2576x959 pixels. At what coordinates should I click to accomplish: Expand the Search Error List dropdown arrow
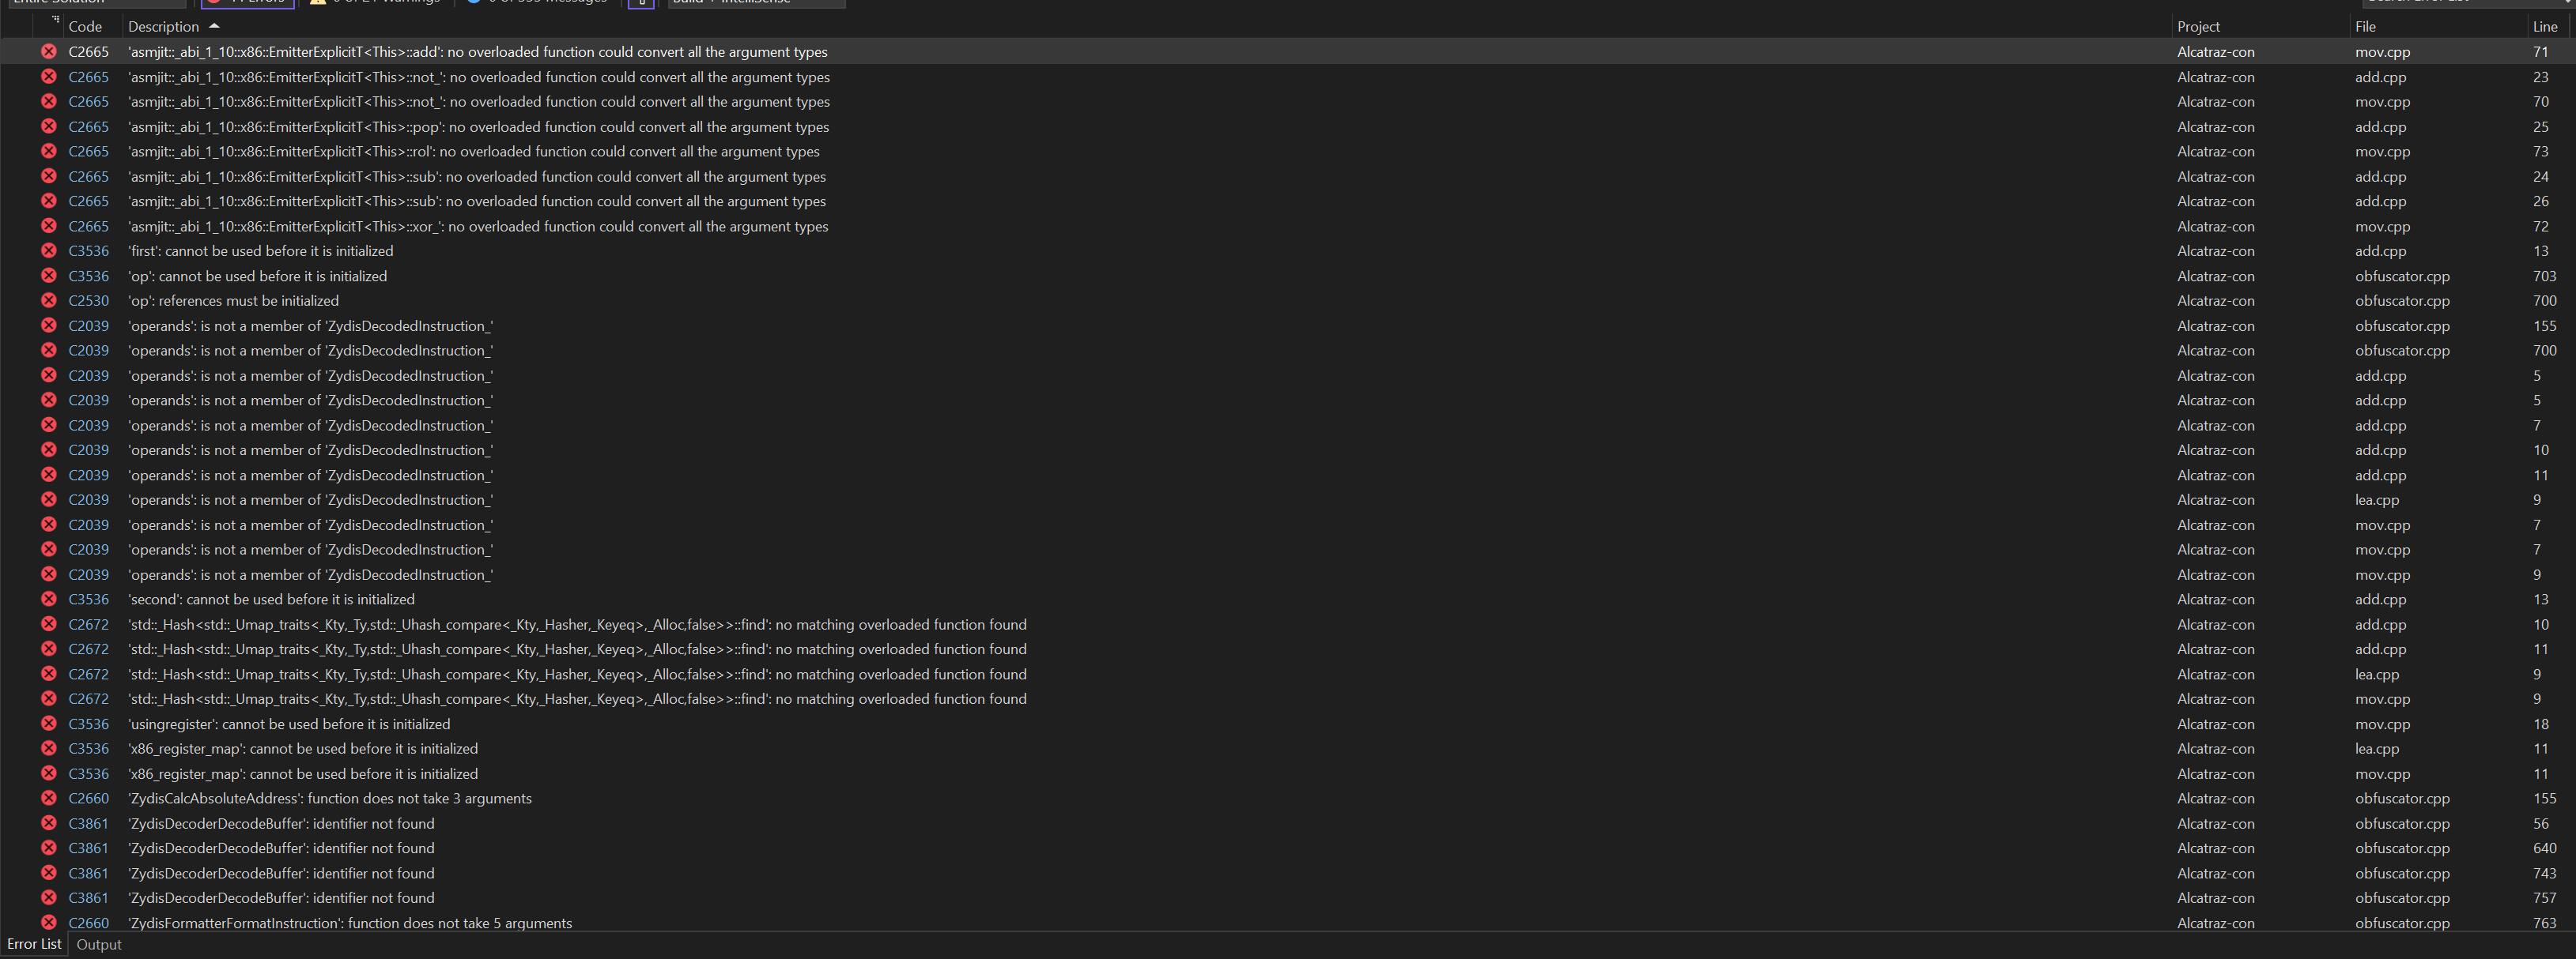[x=2565, y=3]
